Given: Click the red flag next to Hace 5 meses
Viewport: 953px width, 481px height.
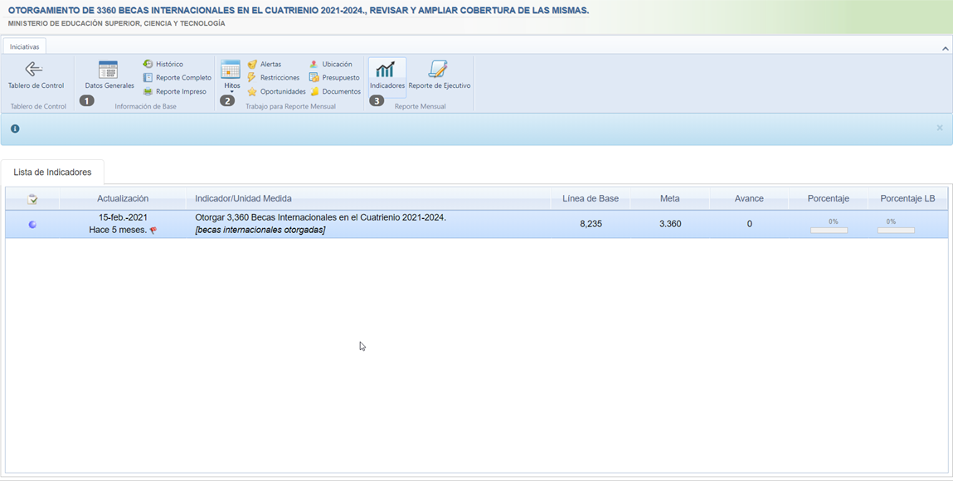Looking at the screenshot, I should [x=153, y=231].
